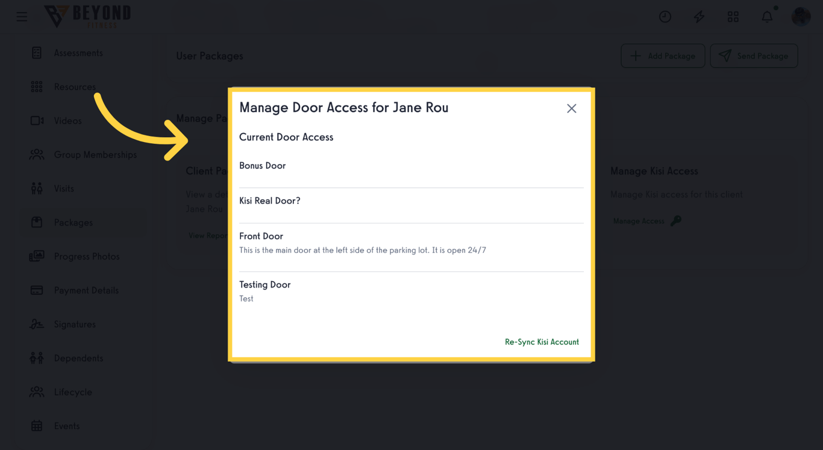
Task: Click the Progress Photos icon
Action: pyautogui.click(x=37, y=256)
